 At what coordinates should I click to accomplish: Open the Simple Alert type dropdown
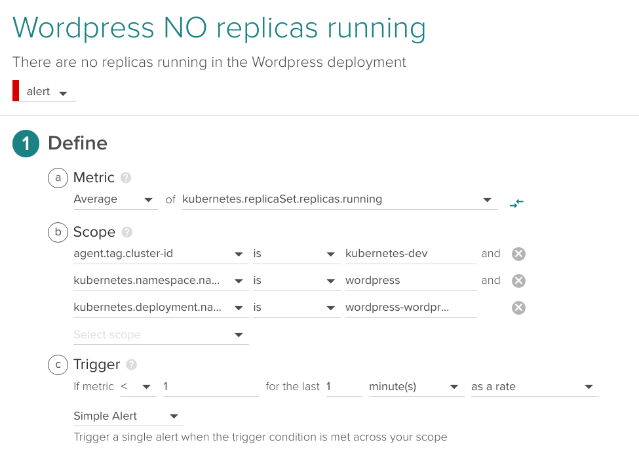pyautogui.click(x=128, y=416)
